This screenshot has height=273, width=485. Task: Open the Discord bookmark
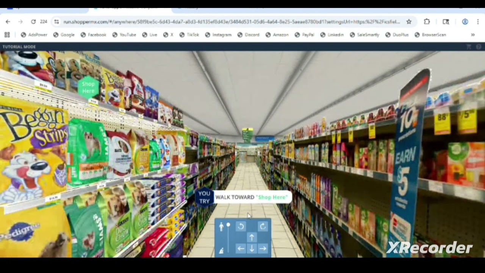tap(249, 35)
